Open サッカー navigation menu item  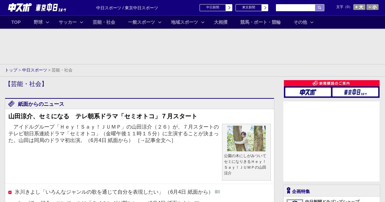[x=68, y=22]
